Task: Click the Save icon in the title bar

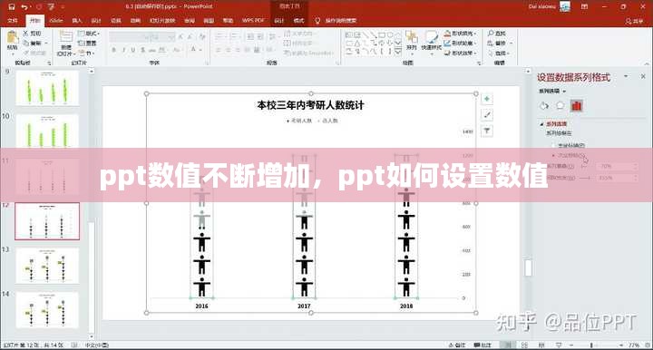Action: click(12, 6)
